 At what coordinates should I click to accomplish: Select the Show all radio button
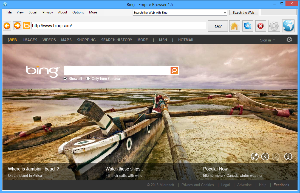pos(65,78)
